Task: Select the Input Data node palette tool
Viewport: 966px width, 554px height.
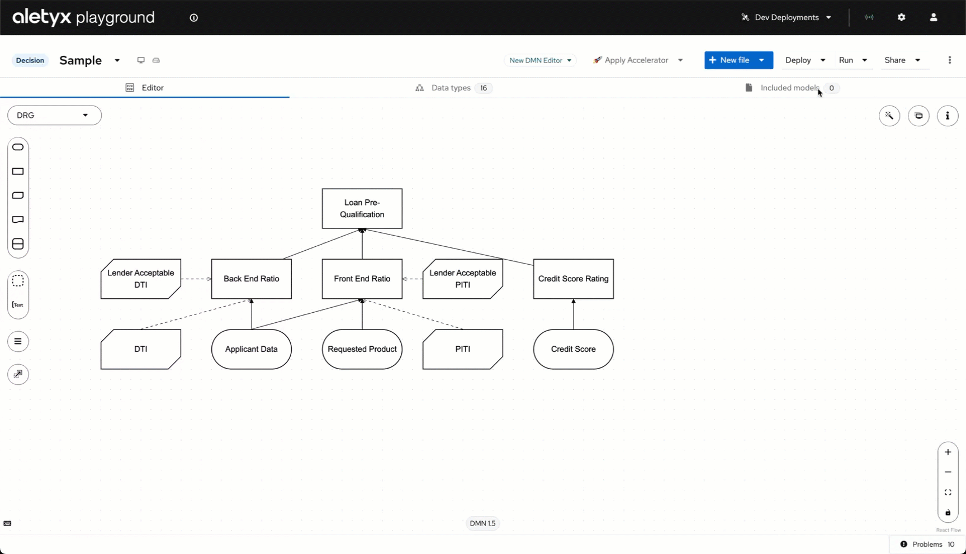Action: point(18,147)
